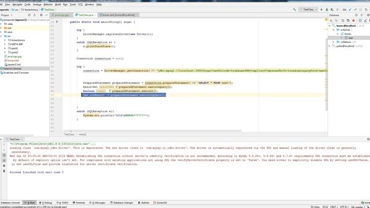
Task: Click the red stop icon in Database toolbar
Action: [353, 21]
